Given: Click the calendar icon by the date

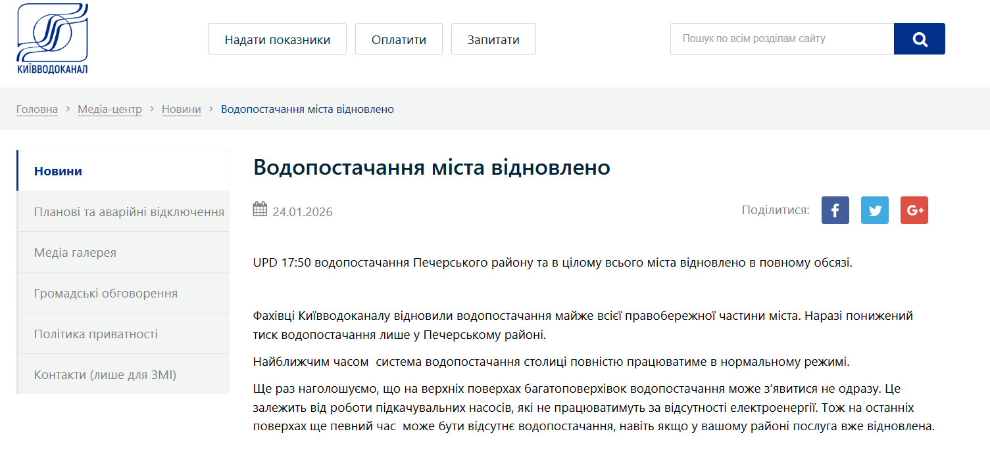Looking at the screenshot, I should tap(260, 210).
